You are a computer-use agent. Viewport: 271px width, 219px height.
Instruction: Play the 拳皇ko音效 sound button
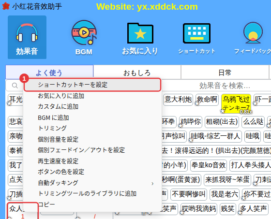(209, 165)
